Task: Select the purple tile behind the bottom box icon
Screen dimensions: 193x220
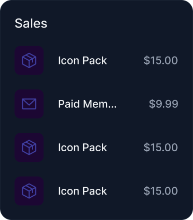Action: (29, 191)
